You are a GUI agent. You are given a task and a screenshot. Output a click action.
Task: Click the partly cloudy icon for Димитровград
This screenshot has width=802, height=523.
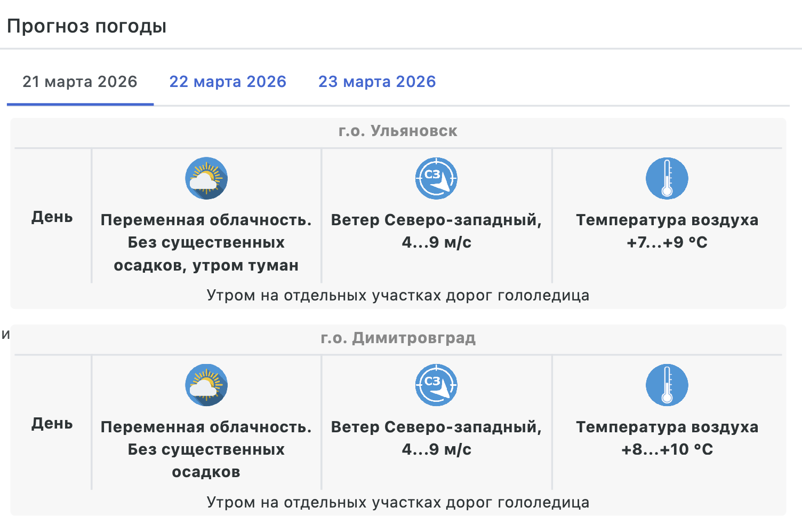click(206, 385)
